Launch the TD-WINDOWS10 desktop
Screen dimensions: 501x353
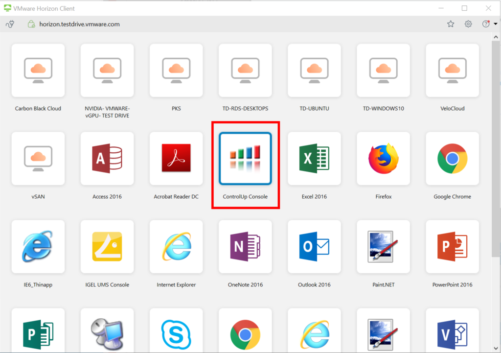383,71
